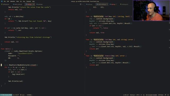Click the c.client.Get call line
This screenshot has width=170, height=96.
(x=110, y=23)
